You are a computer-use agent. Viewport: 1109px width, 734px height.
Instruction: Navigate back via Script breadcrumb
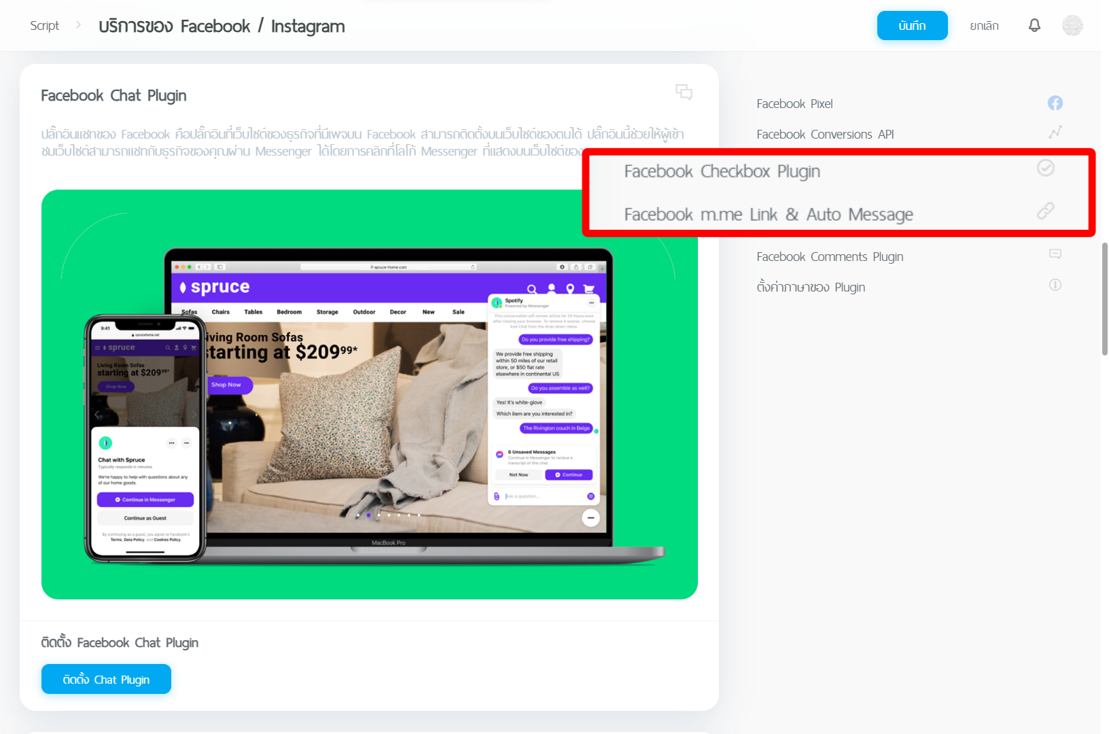pos(45,26)
